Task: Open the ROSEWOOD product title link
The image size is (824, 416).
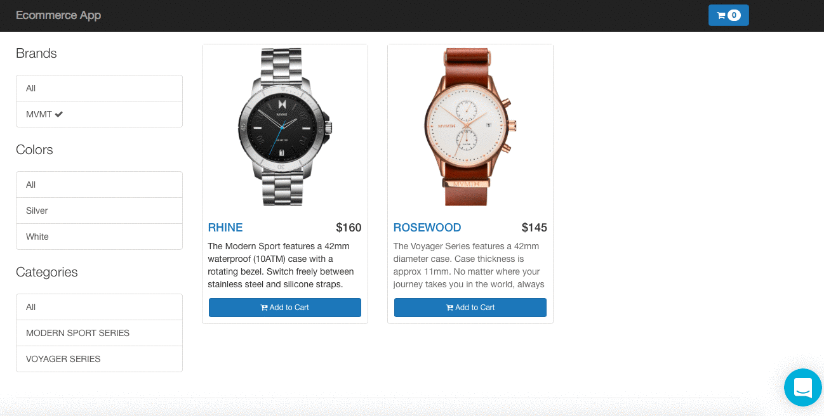Action: coord(427,228)
